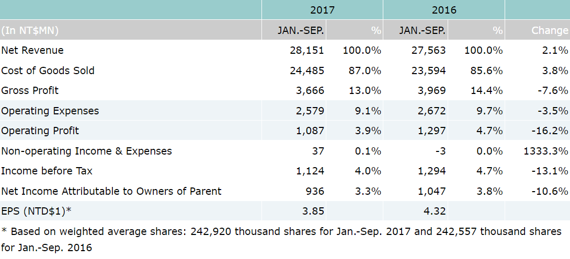This screenshot has width=570, height=259.
Task: Click Non-operating Income & Expenses label
Action: point(86,151)
